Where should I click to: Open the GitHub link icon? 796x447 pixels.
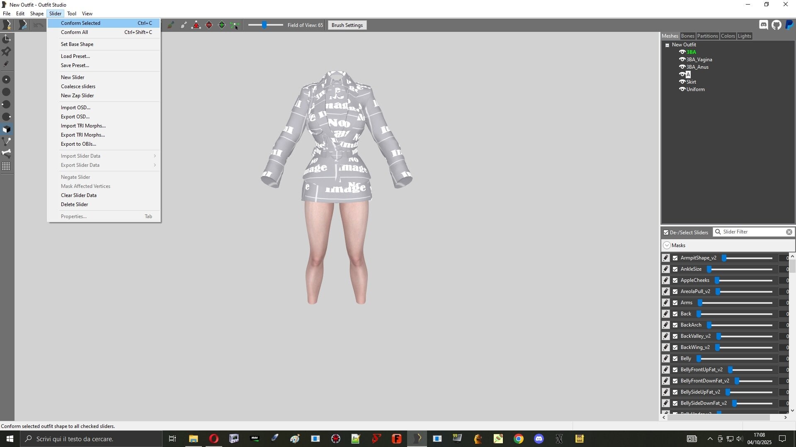point(777,25)
